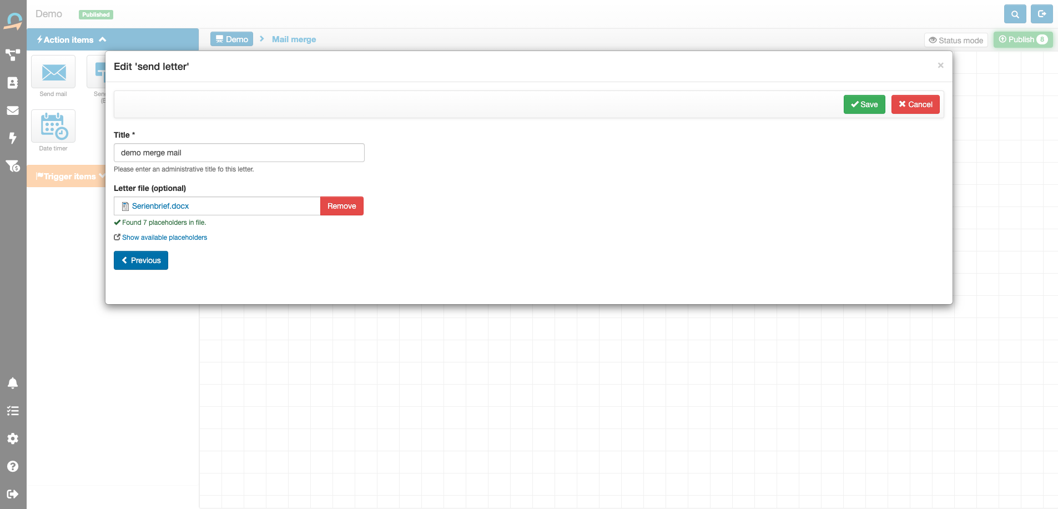Open the envelope mail icon in sidebar

point(13,110)
